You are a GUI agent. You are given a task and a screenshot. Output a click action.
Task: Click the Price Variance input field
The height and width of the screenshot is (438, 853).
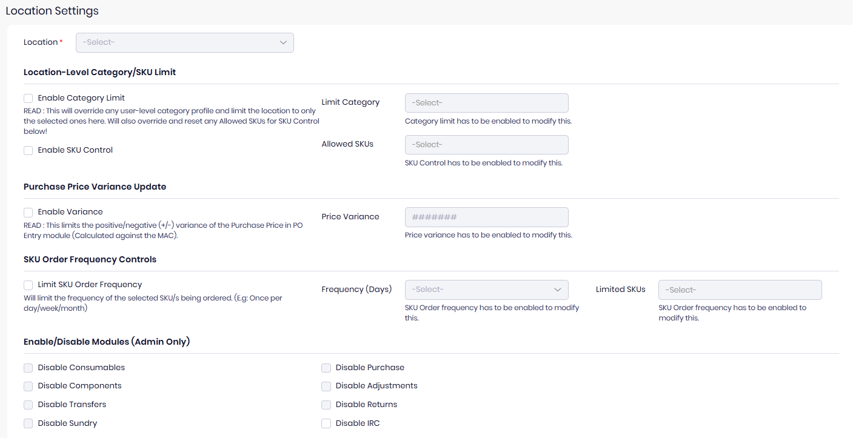(486, 217)
